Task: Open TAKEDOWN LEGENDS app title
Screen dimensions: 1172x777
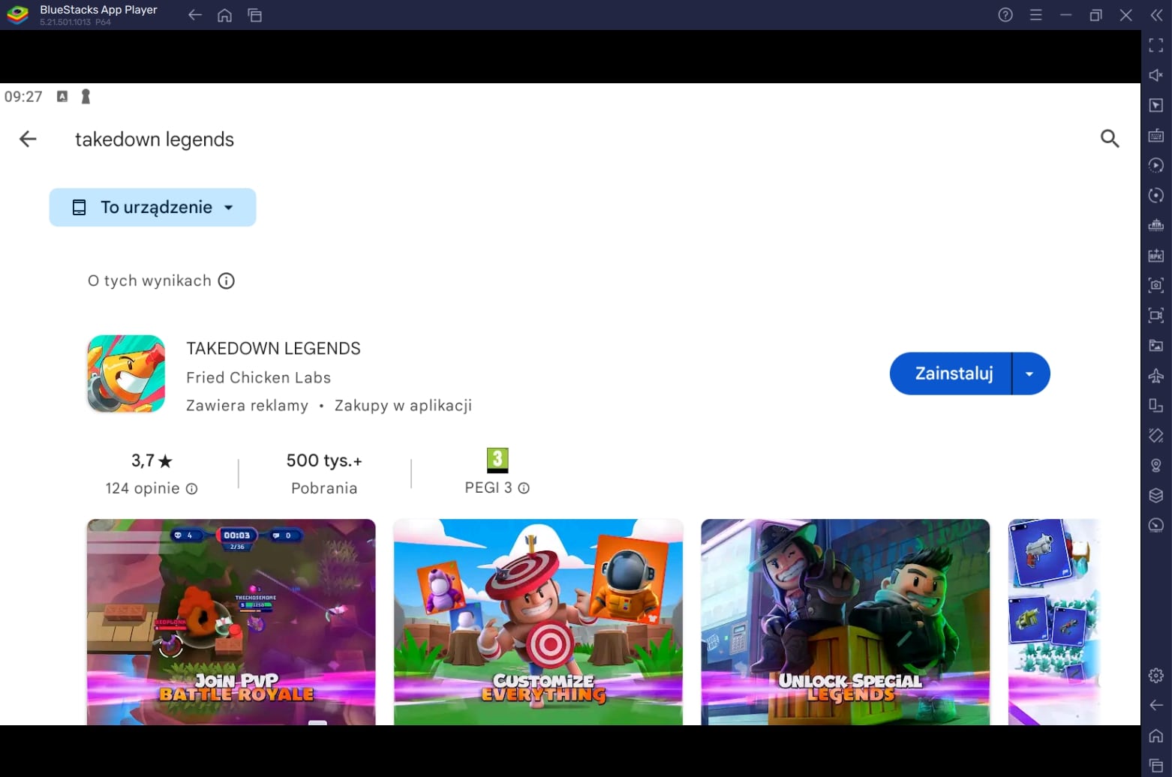Action: [x=273, y=348]
